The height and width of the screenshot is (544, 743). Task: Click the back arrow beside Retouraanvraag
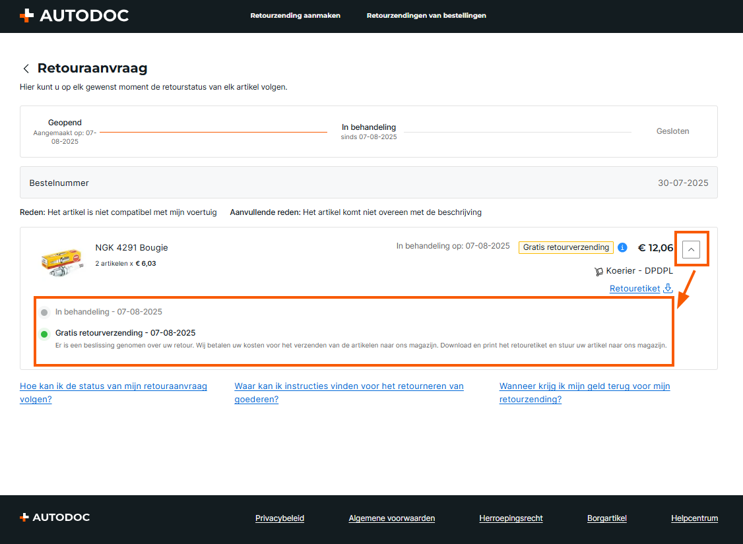[26, 69]
